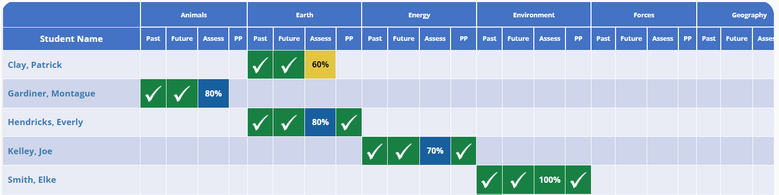Click Gardiner, Montague's Animals Past checkmark
Image resolution: width=779 pixels, height=195 pixels.
(153, 93)
